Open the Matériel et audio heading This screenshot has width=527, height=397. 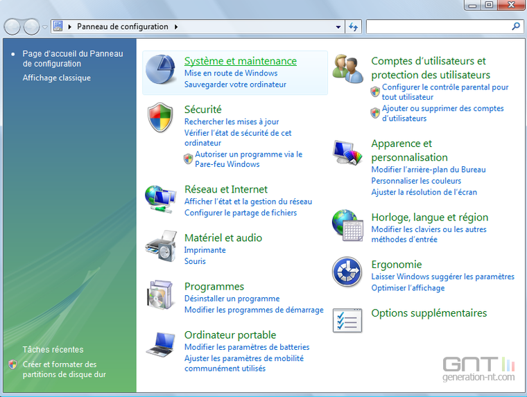[223, 238]
